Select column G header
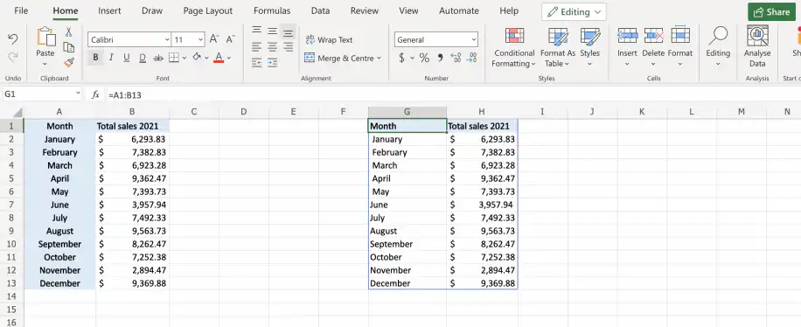Screen dimensions: 801x327 [407, 112]
